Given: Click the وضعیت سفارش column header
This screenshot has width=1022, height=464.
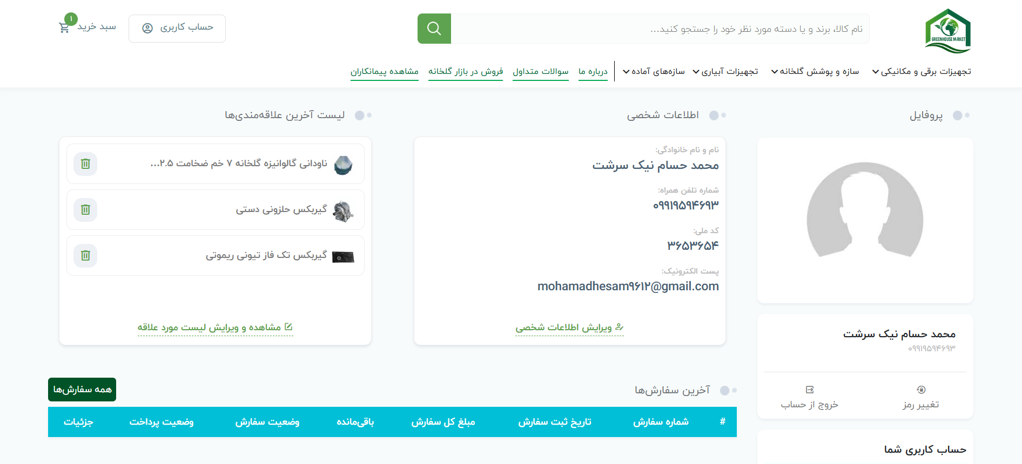Looking at the screenshot, I should pyautogui.click(x=267, y=422).
